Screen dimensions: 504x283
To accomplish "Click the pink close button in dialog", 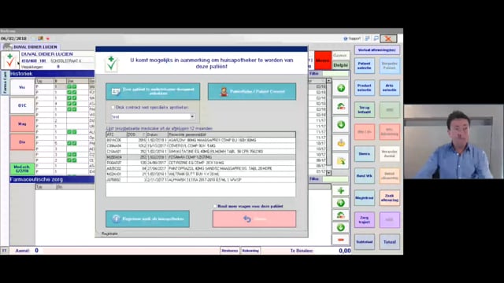I will coord(254,219).
